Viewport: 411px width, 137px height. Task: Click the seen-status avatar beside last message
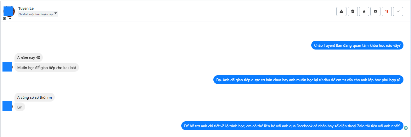pyautogui.click(x=406, y=128)
